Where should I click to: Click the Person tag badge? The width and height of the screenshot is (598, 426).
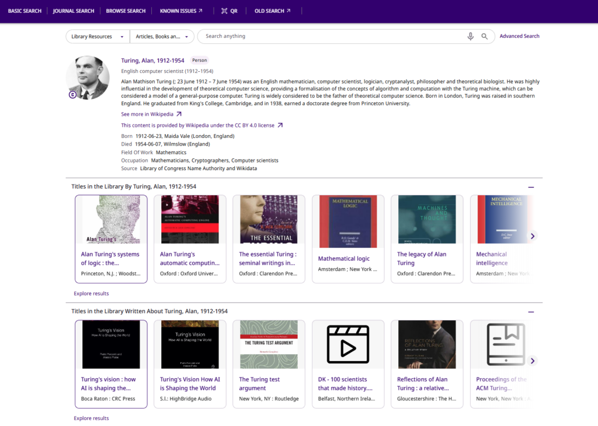200,60
